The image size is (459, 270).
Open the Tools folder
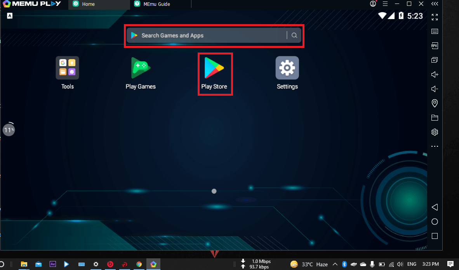(67, 73)
